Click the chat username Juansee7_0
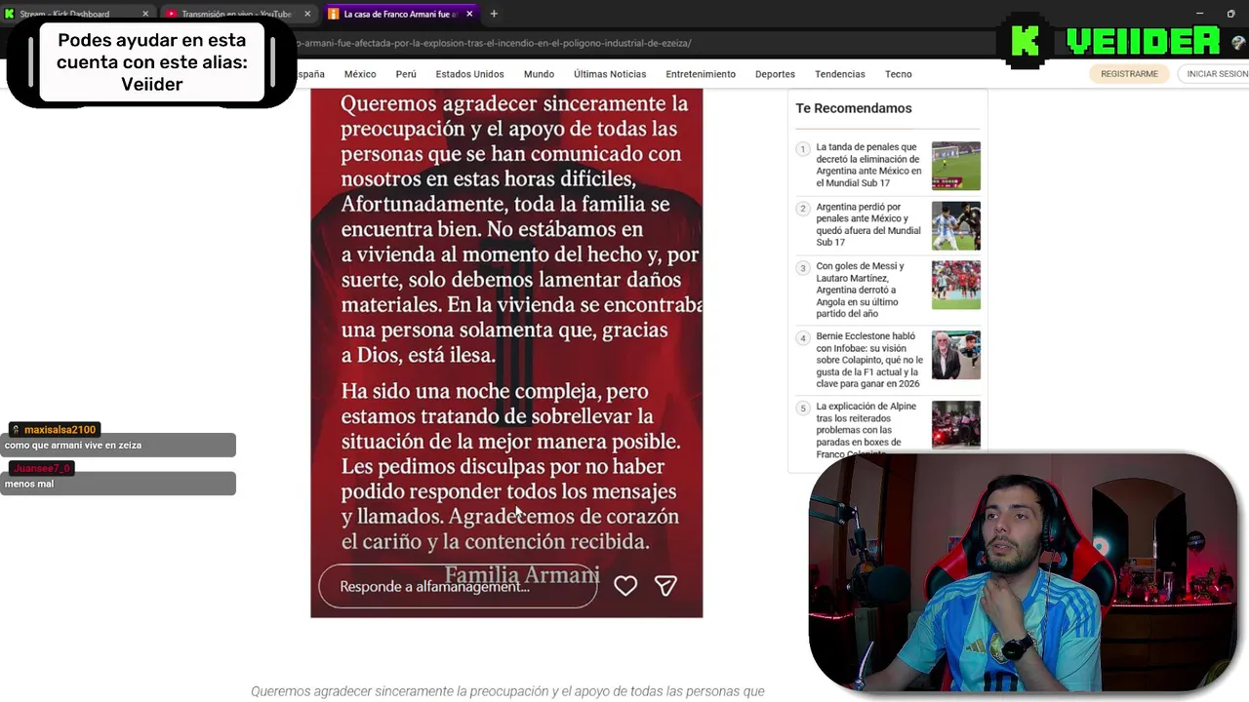Screen dimensions: 1249x702 [x=42, y=469]
